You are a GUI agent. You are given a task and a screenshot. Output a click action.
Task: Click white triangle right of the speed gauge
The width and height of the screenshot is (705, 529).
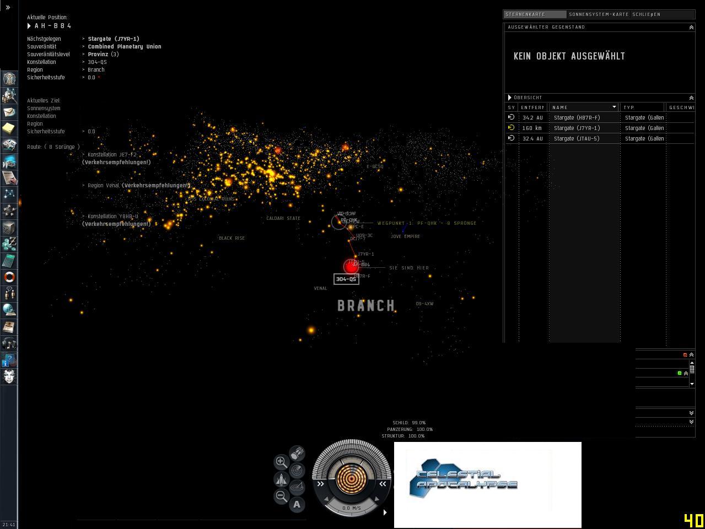point(385,512)
